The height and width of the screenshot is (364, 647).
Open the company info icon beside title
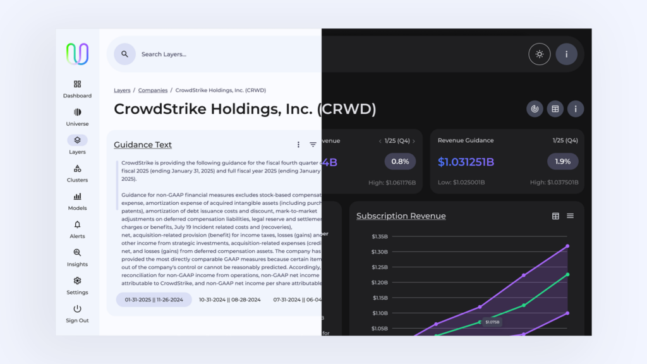576,109
